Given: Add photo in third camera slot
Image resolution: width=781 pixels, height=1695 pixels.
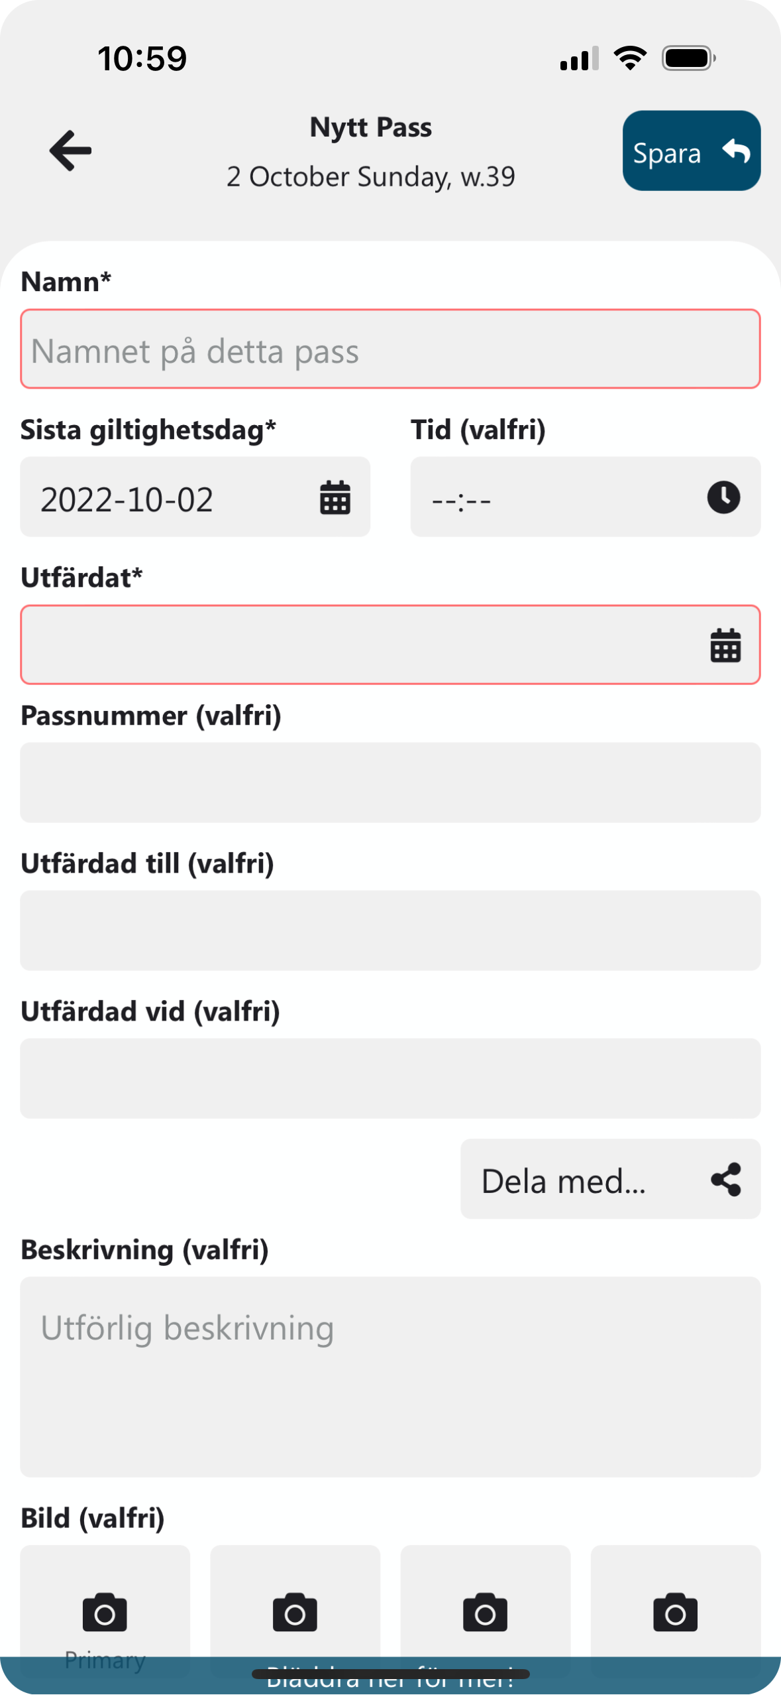Looking at the screenshot, I should (x=485, y=1612).
